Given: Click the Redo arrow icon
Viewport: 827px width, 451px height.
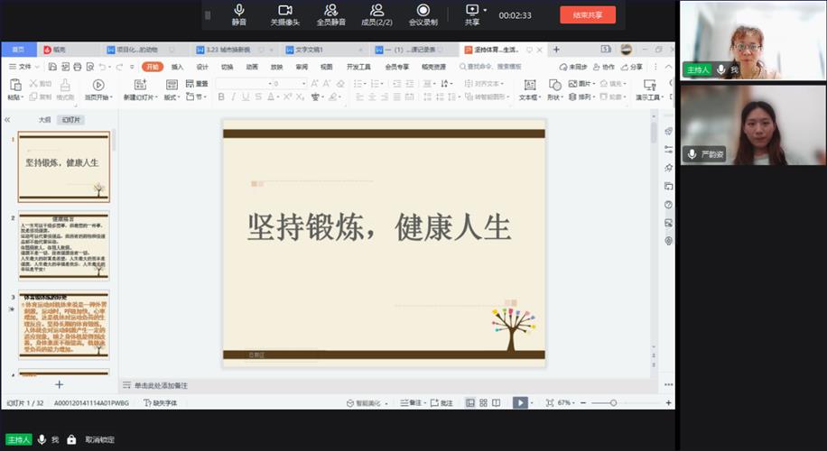Looking at the screenshot, I should 119,67.
